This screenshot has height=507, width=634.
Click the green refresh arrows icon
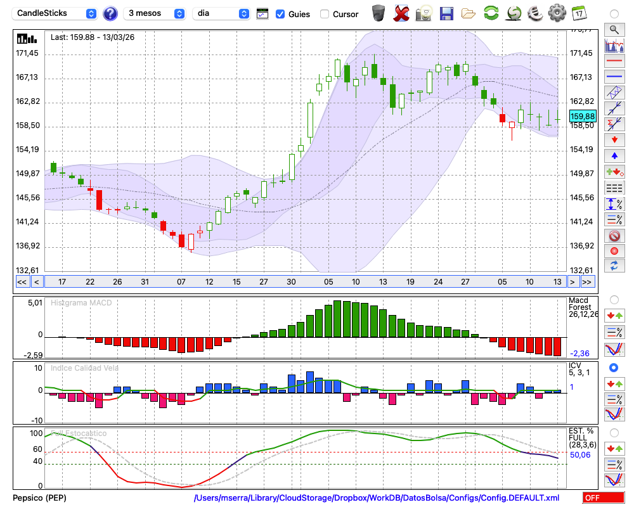pyautogui.click(x=491, y=13)
